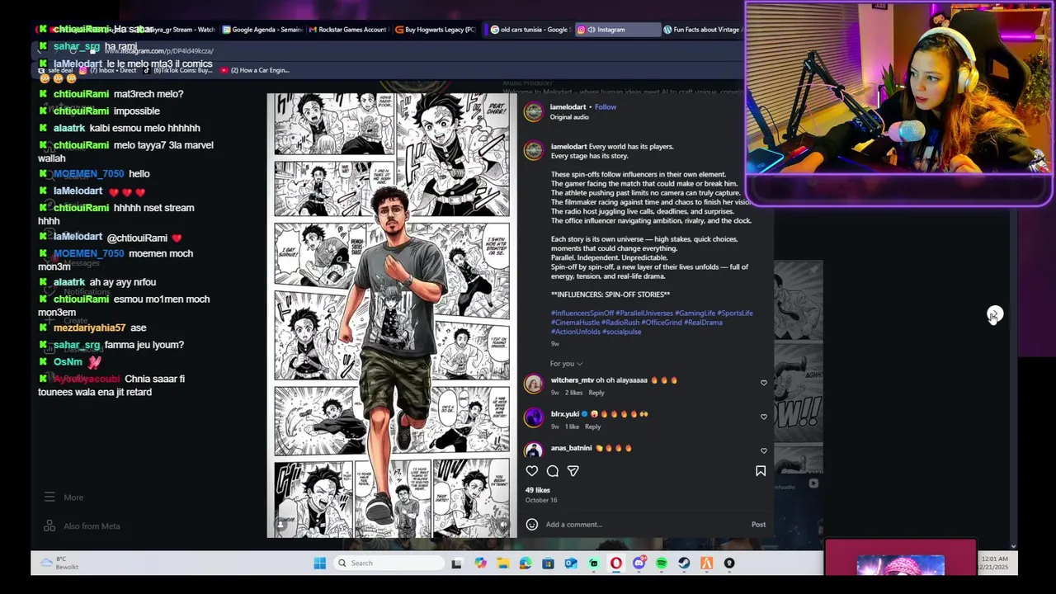
Task: Open the #ParallelUniverses hashtag
Action: click(x=644, y=313)
